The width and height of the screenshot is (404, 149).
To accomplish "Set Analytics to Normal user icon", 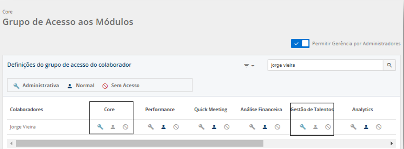I will (x=366, y=127).
